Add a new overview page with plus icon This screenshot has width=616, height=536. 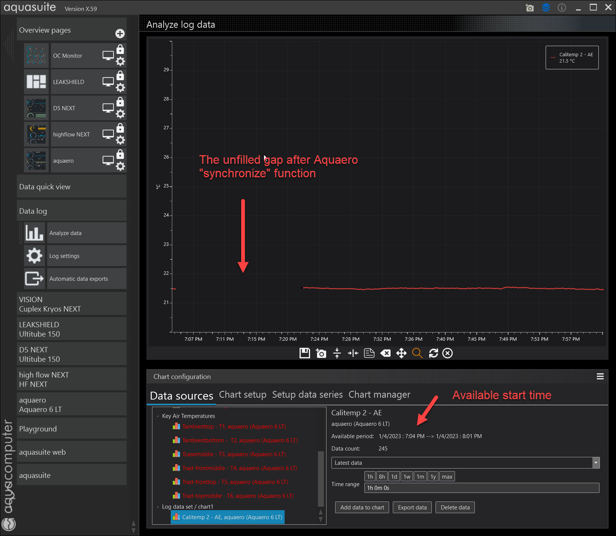120,34
